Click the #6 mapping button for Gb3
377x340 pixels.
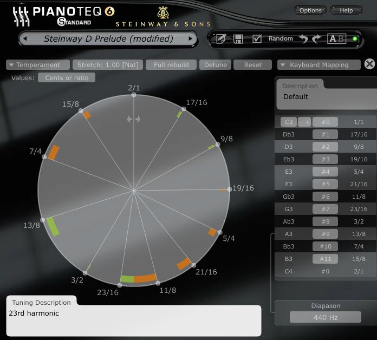[326, 197]
